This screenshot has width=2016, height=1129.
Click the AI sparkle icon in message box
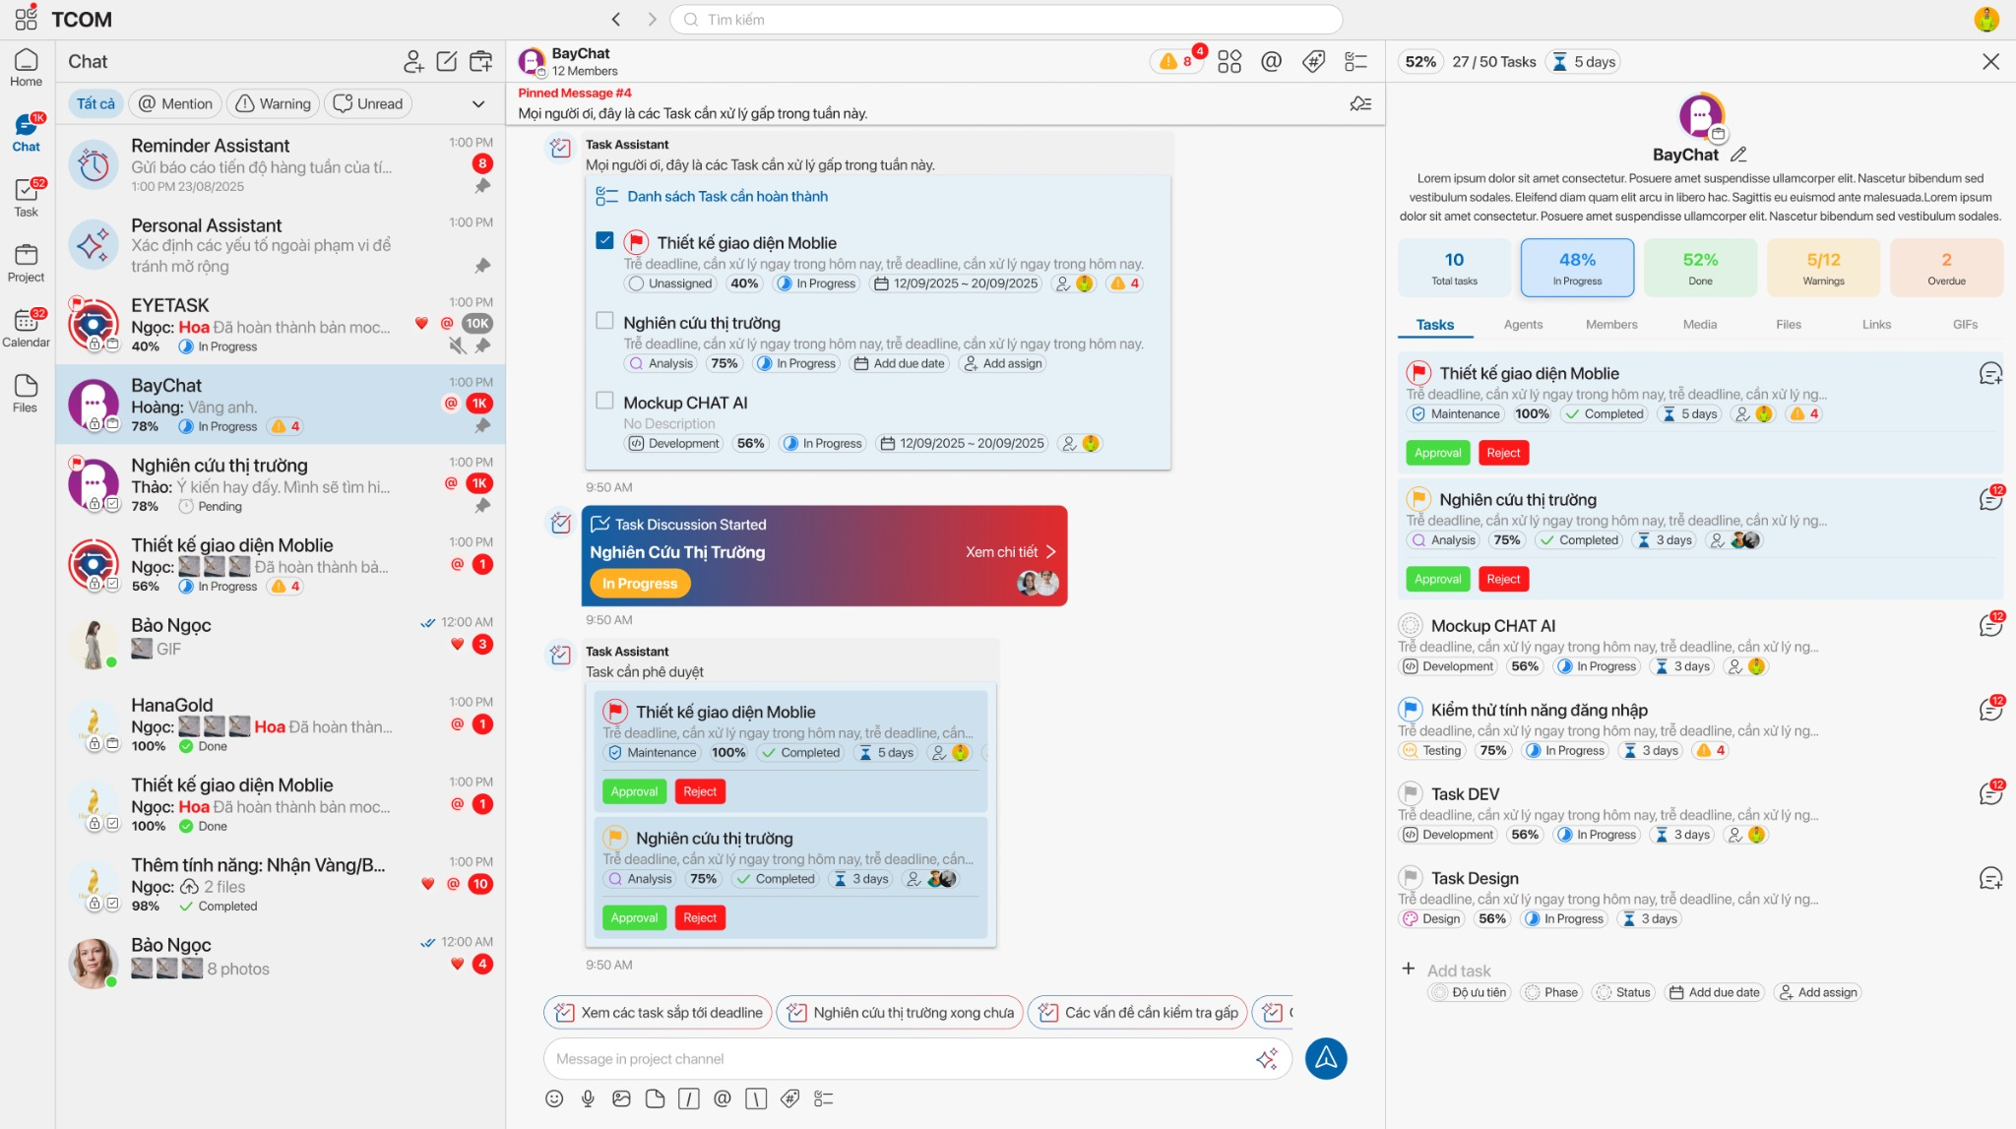pyautogui.click(x=1267, y=1059)
